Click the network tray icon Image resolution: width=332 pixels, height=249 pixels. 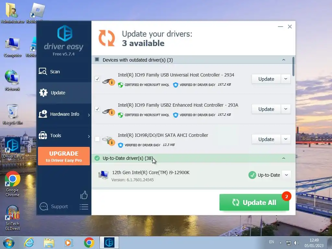click(x=288, y=243)
